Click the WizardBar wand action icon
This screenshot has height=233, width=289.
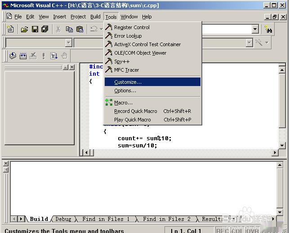click(259, 43)
